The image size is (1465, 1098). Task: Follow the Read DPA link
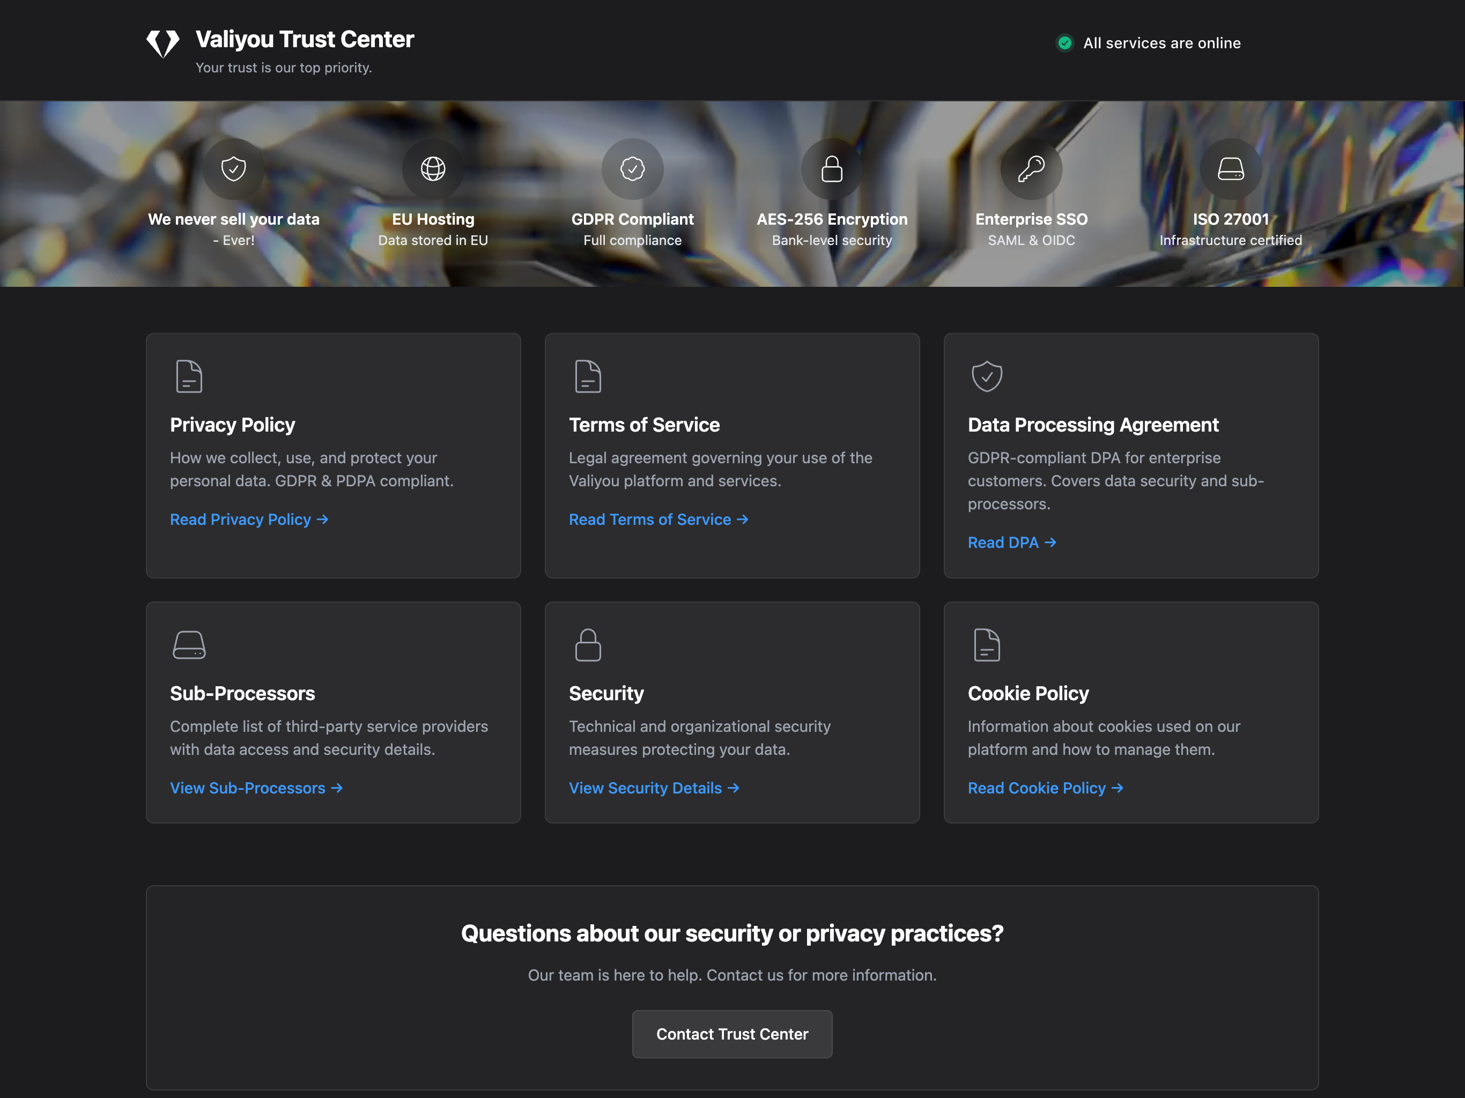point(1011,543)
